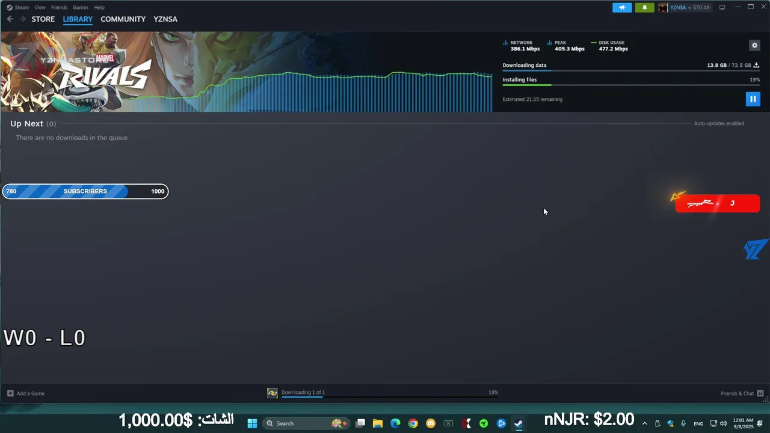Open Friends & Chat panel
The image size is (770, 433).
[x=742, y=393]
